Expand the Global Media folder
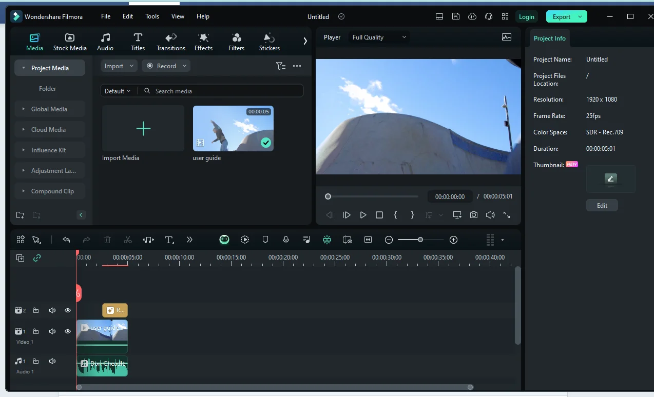The image size is (654, 397). point(50,109)
